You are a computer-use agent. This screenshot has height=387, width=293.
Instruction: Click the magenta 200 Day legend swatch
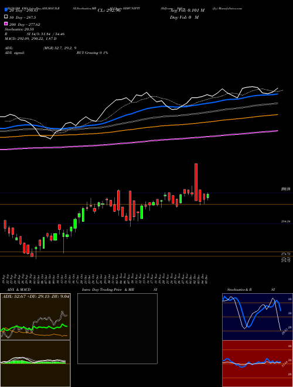point(6,23)
